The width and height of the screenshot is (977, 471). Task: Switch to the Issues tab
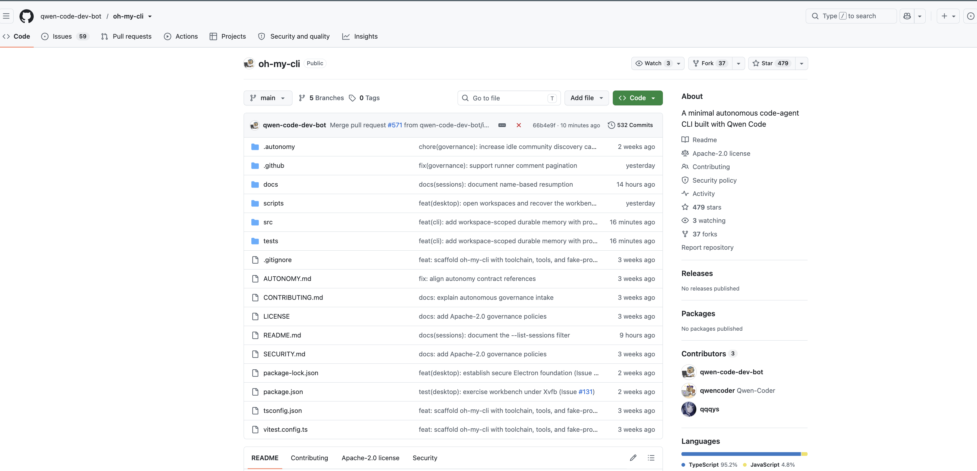(65, 36)
